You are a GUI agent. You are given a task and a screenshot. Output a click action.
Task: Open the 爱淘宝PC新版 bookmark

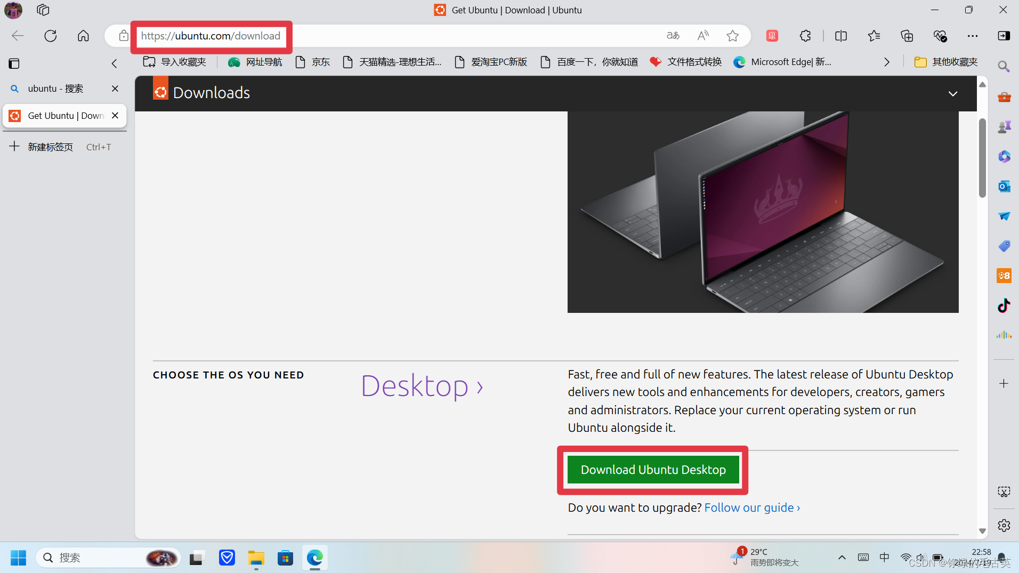[491, 62]
